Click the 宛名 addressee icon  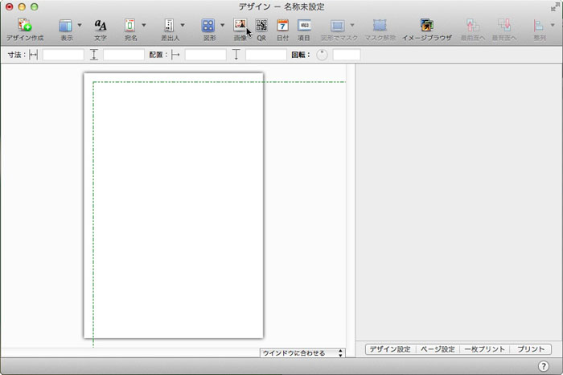[x=129, y=27]
